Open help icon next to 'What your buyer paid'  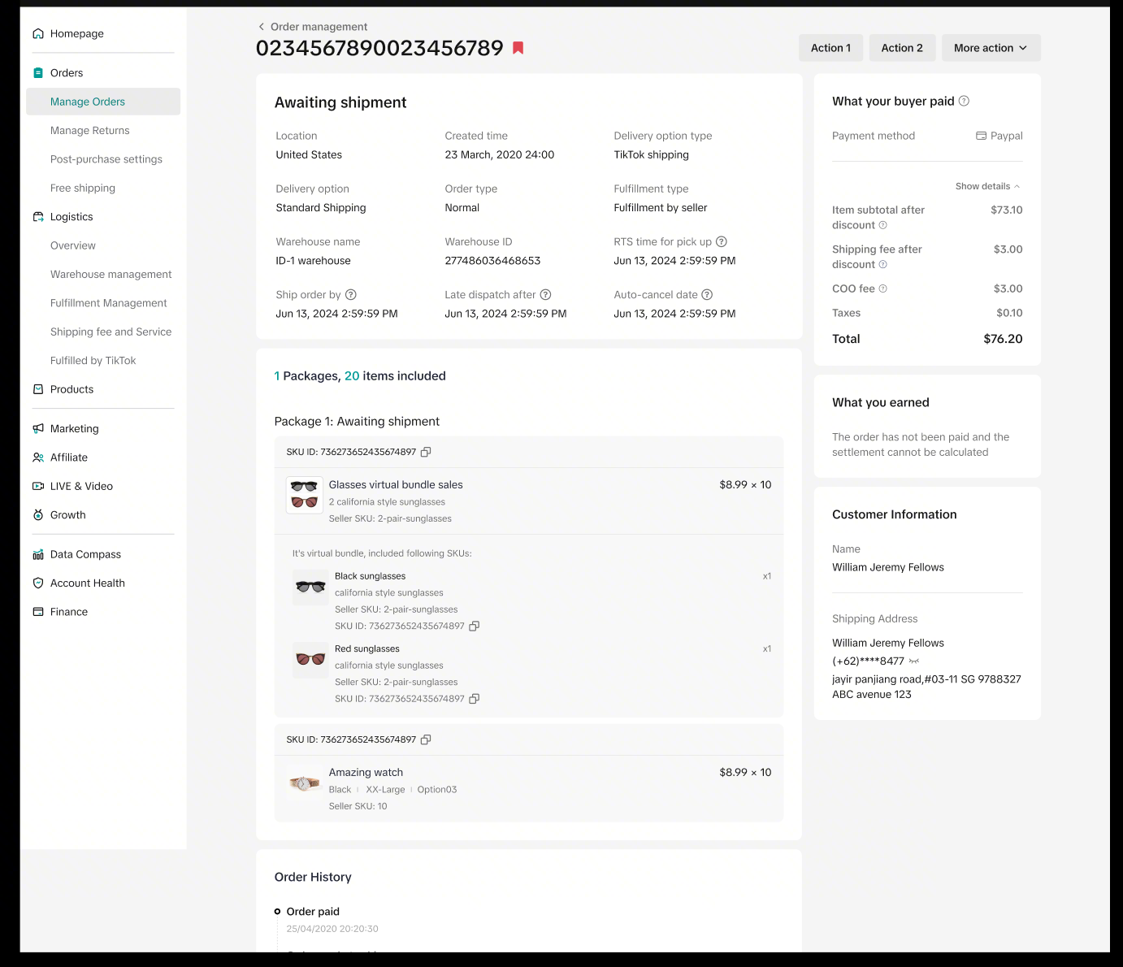[x=964, y=101]
